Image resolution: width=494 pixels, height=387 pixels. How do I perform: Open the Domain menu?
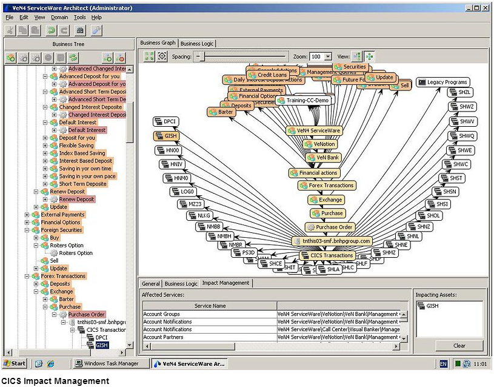(59, 18)
